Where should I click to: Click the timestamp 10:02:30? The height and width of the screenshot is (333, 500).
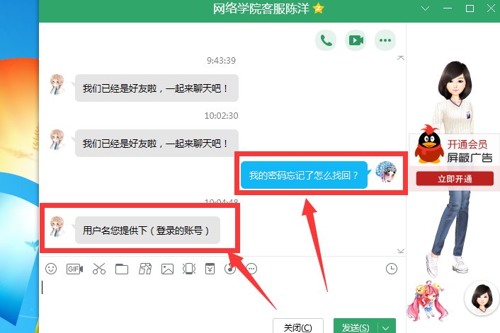pos(221,115)
